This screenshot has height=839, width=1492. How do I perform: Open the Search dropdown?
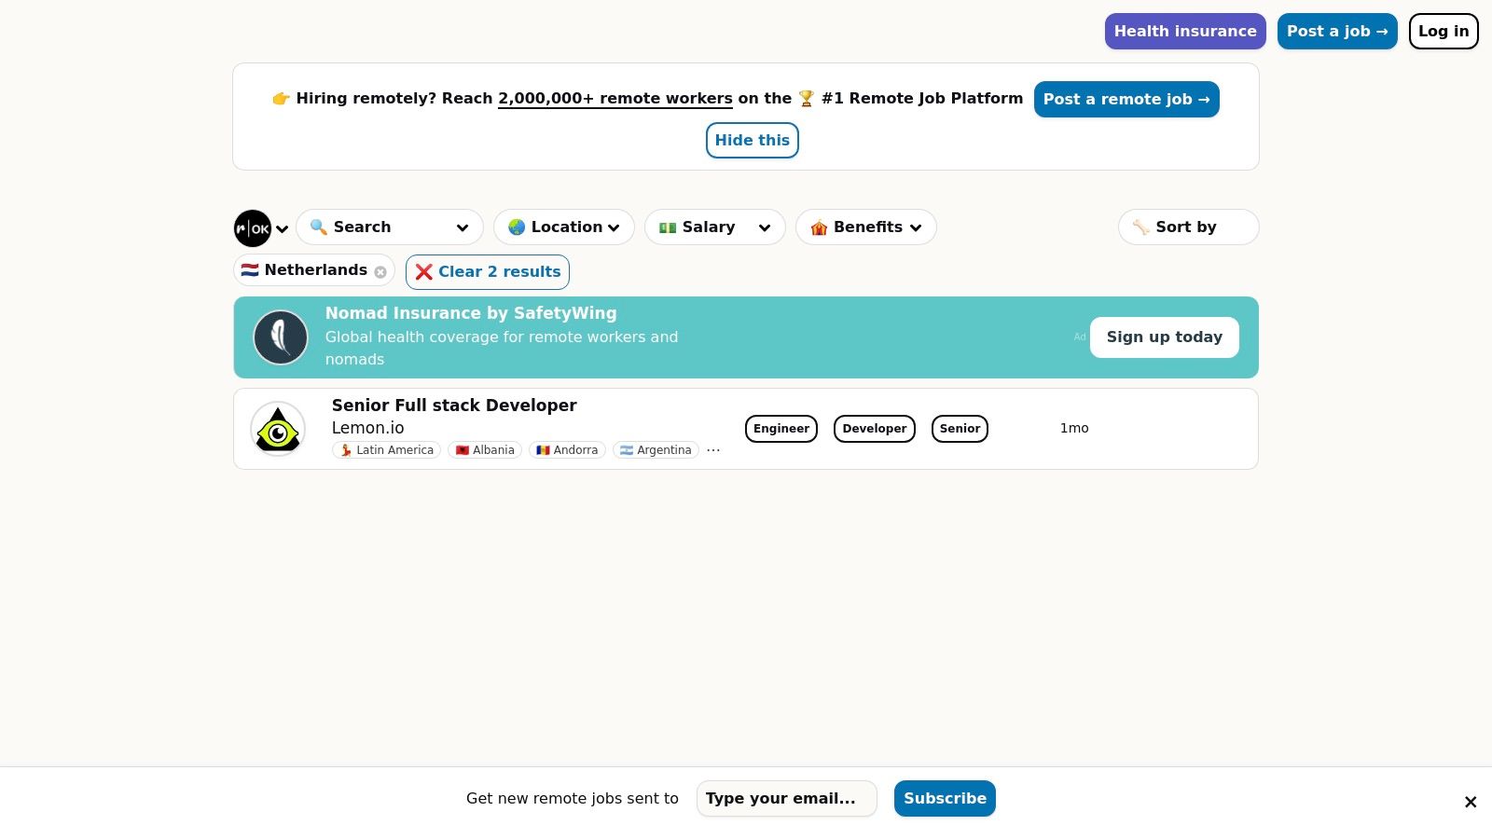389,227
